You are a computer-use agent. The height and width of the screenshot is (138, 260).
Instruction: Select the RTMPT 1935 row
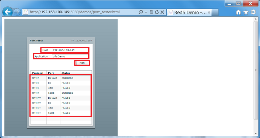pyautogui.click(x=61, y=113)
